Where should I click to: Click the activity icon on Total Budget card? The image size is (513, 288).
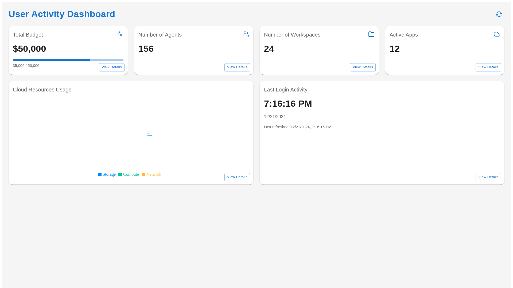[x=120, y=34]
